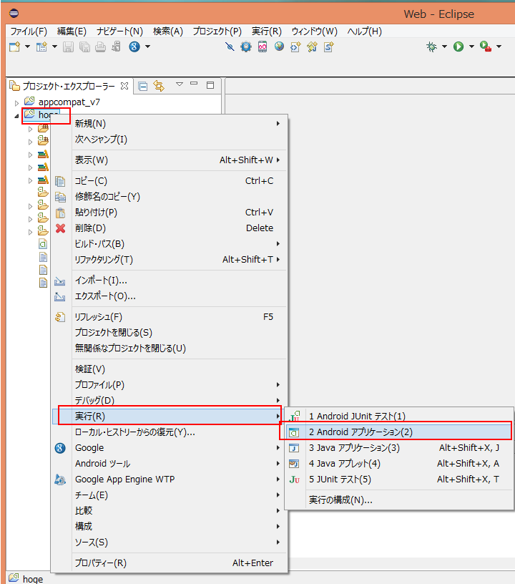This screenshot has width=515, height=584.
Task: Choose 無関係なプロジェクトを閉じる(U)
Action: click(x=170, y=349)
